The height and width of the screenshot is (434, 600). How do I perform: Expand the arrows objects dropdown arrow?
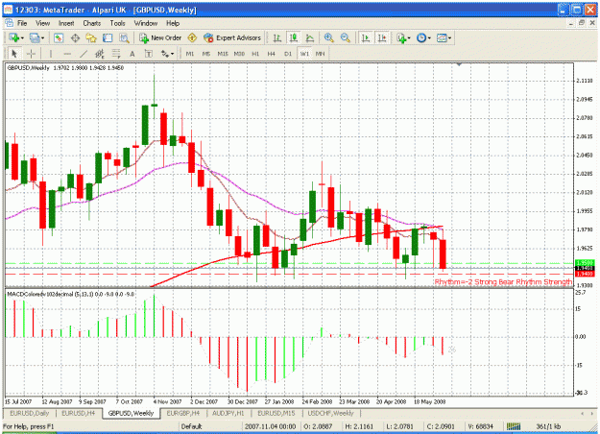172,54
